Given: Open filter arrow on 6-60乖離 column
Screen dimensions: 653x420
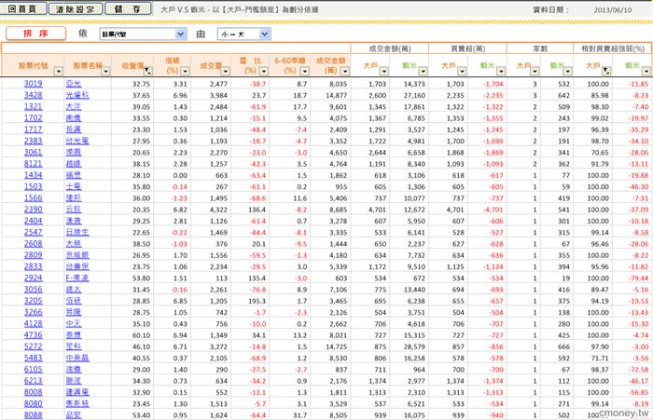Looking at the screenshot, I should pyautogui.click(x=305, y=71).
